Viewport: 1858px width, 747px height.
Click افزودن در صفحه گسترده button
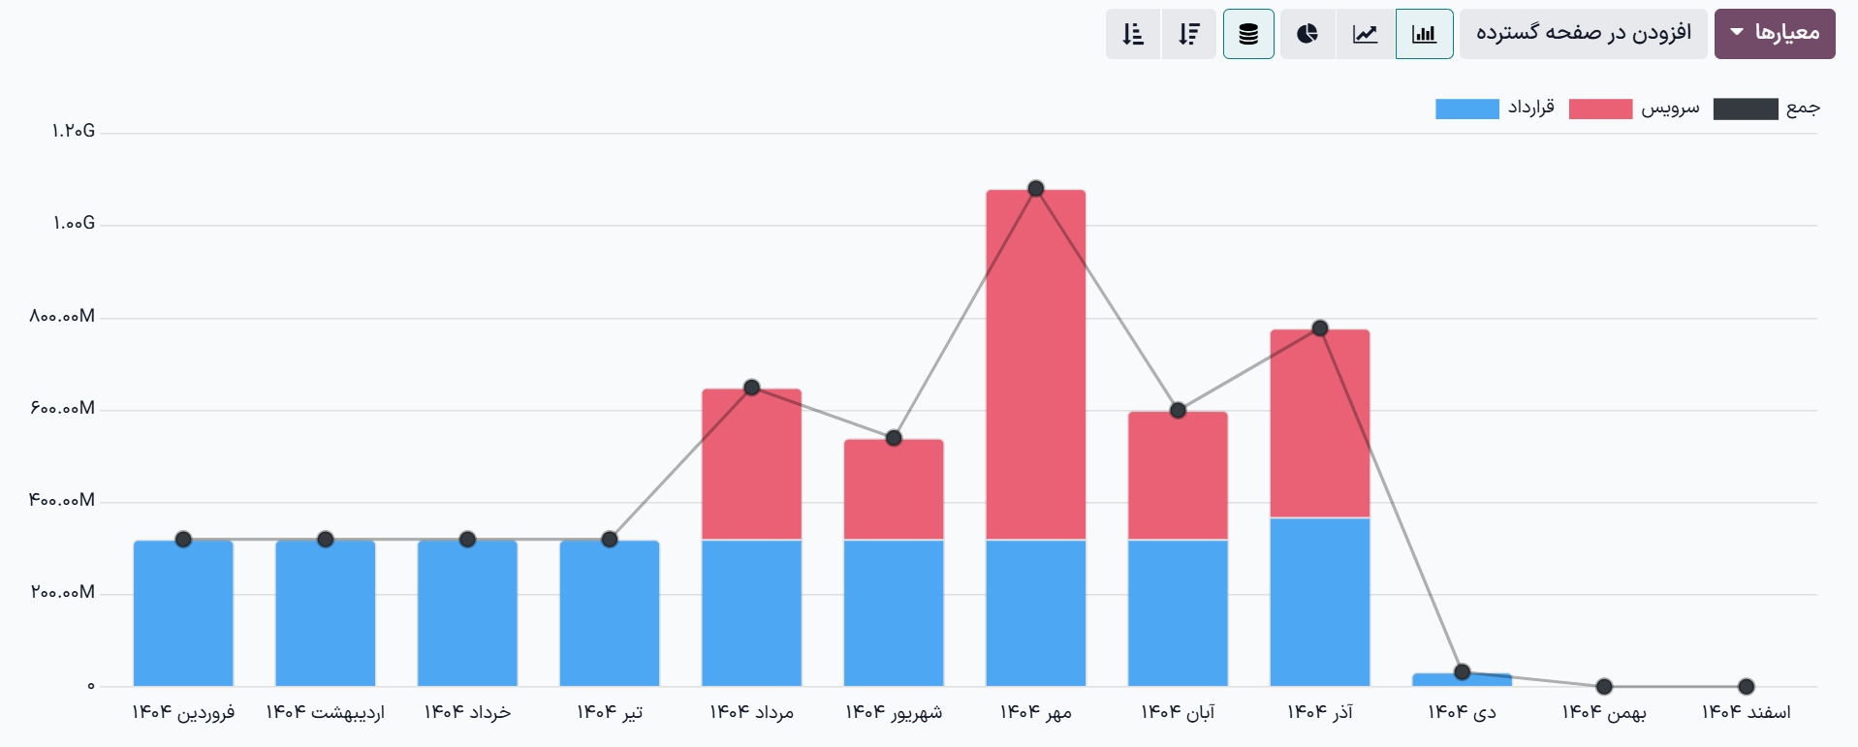1583,34
